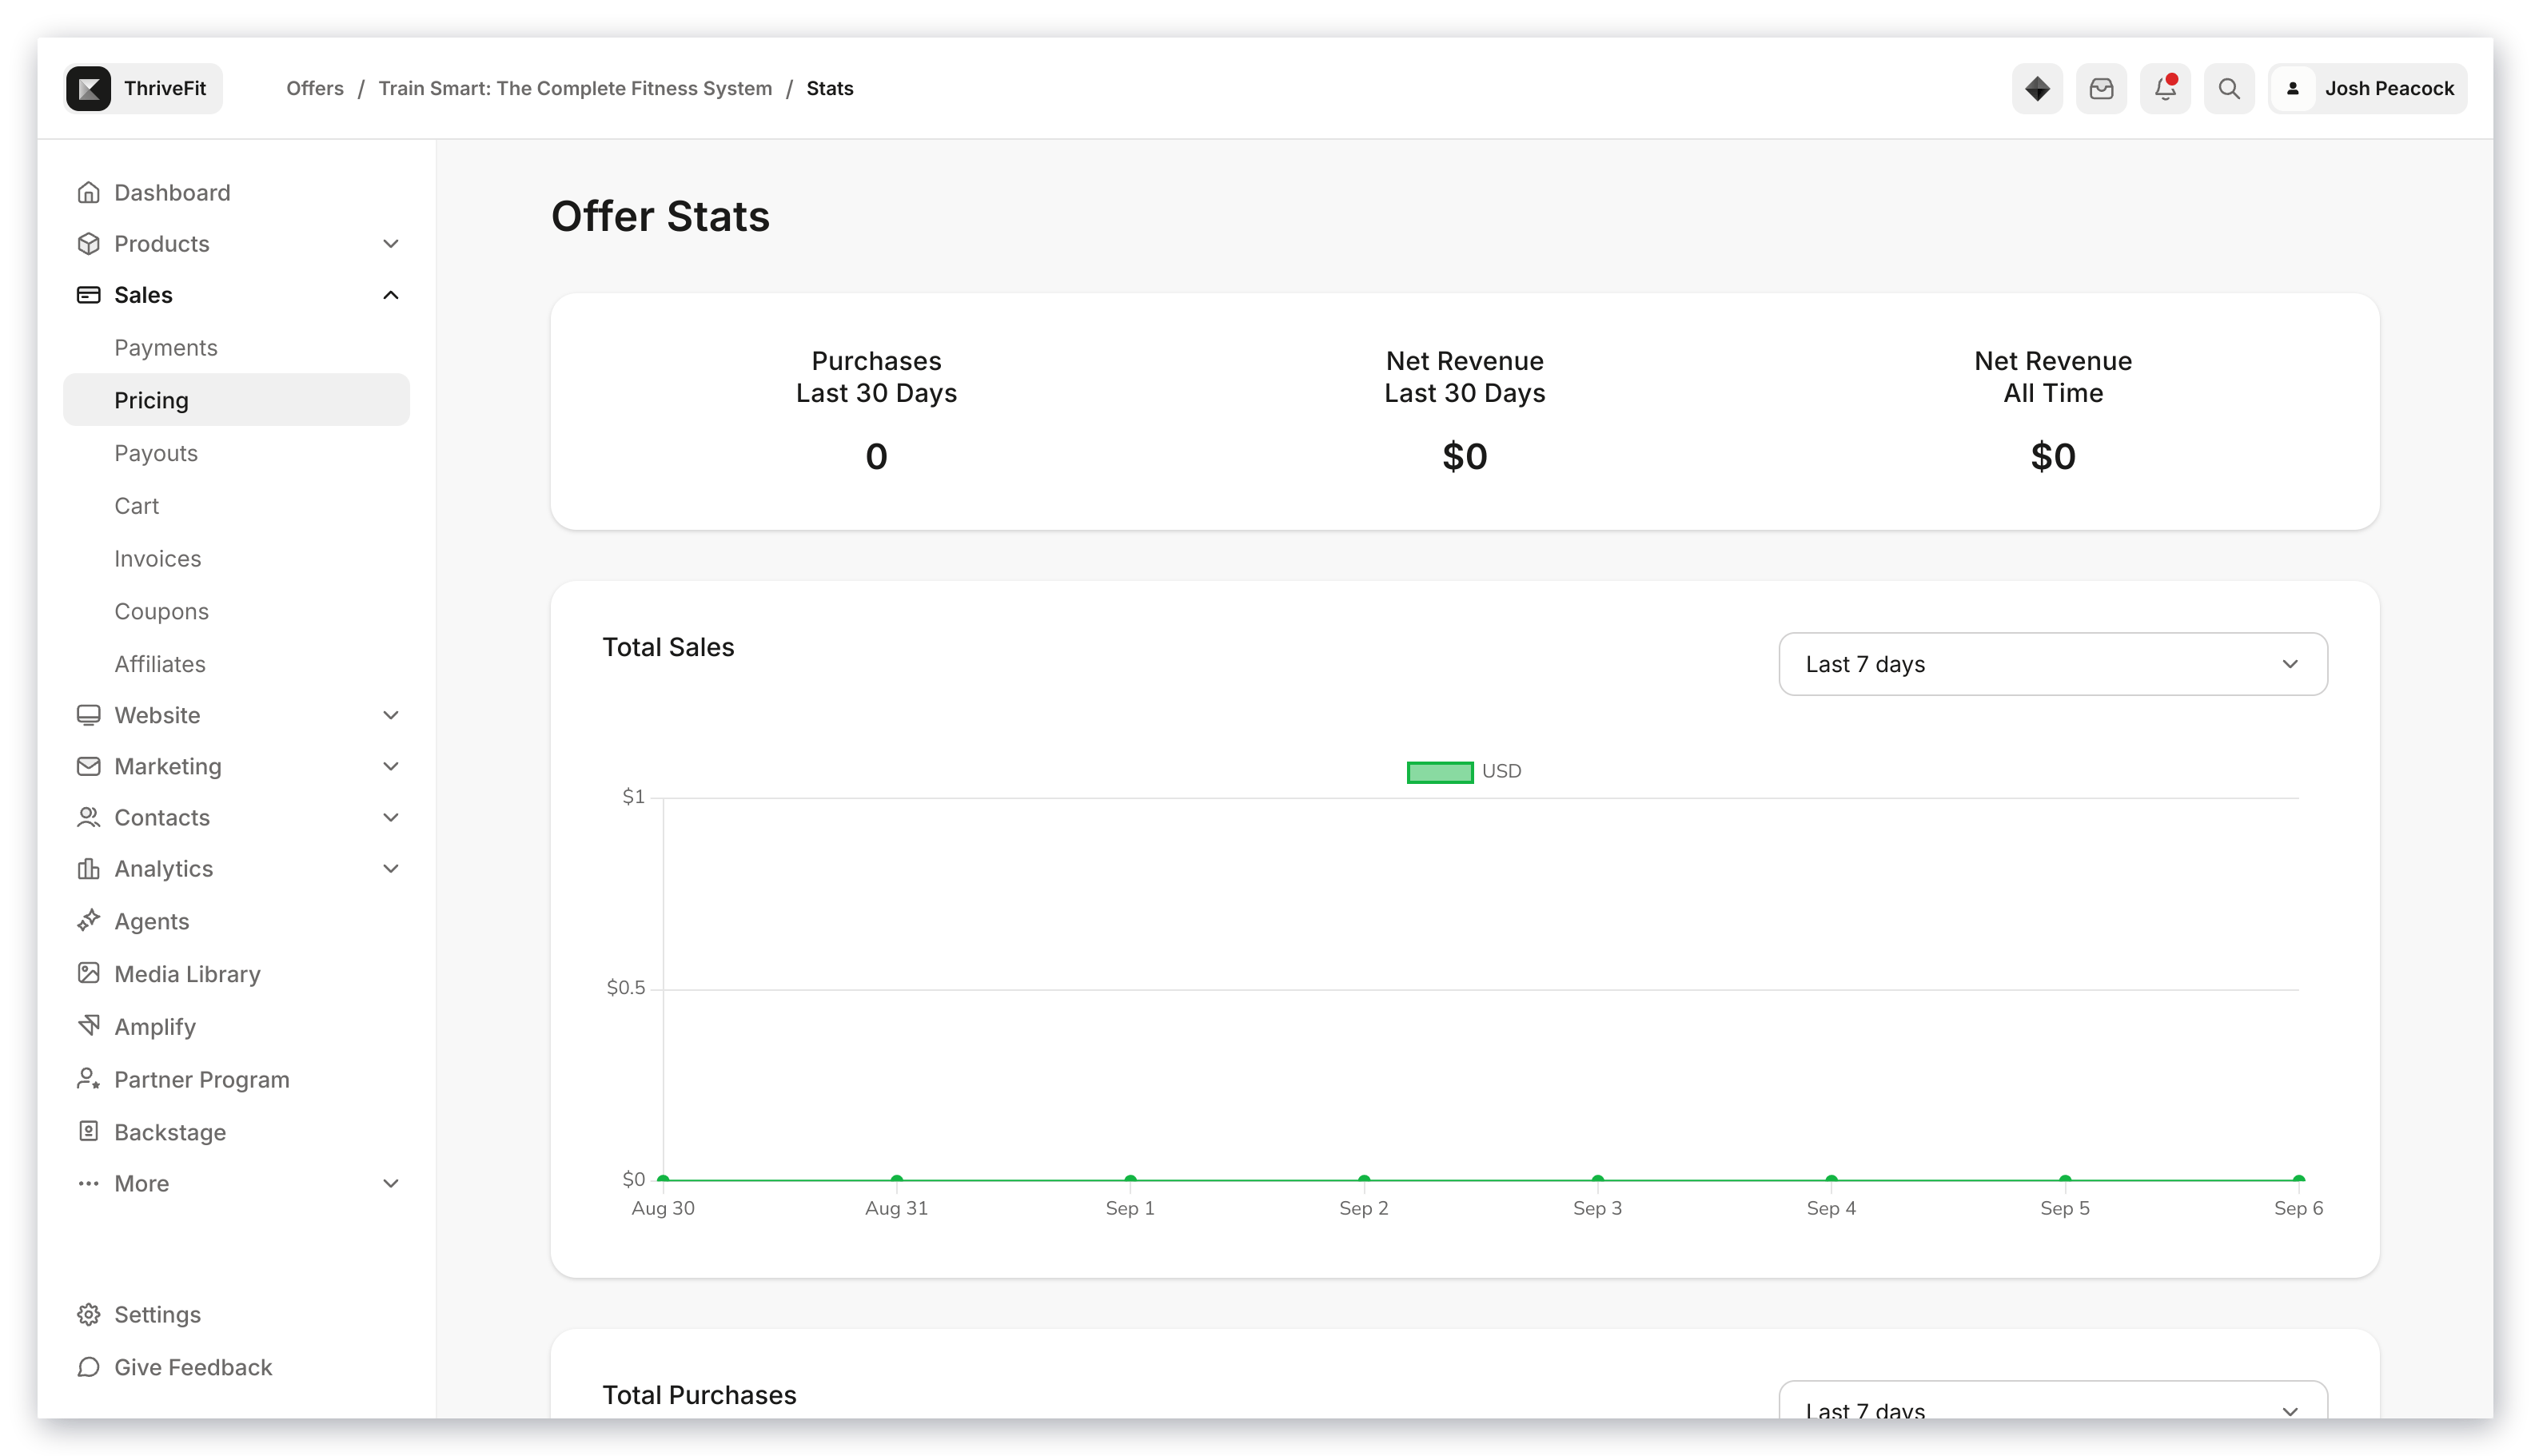Click Train Smart offer breadcrumb link
The width and height of the screenshot is (2531, 1456).
click(x=574, y=88)
